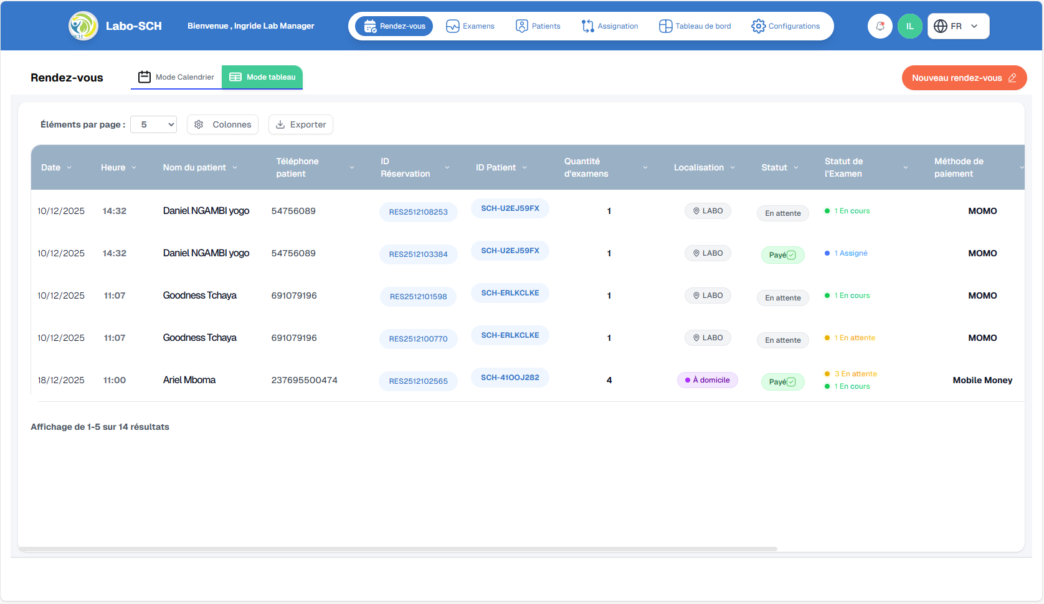Switch to Mode Calendrier view

tap(176, 77)
